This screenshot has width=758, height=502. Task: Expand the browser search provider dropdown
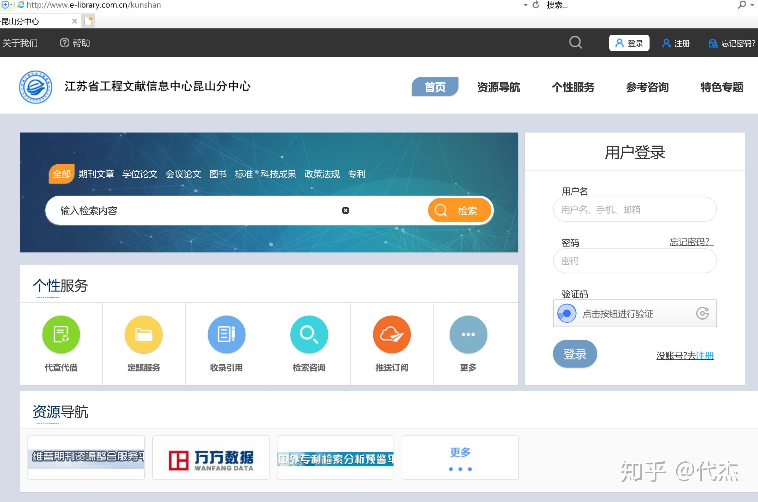tap(752, 5)
